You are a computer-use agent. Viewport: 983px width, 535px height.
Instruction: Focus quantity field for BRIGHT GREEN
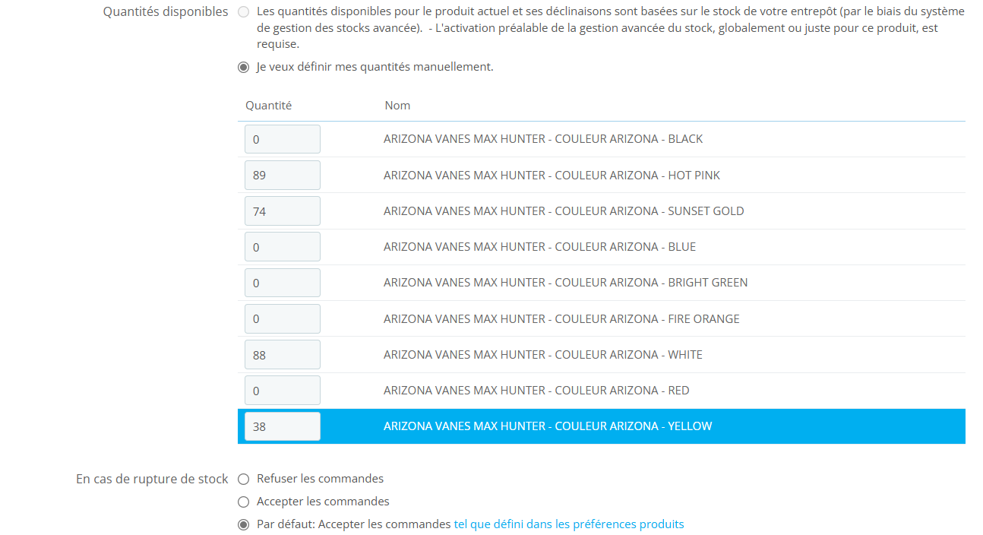tap(283, 283)
